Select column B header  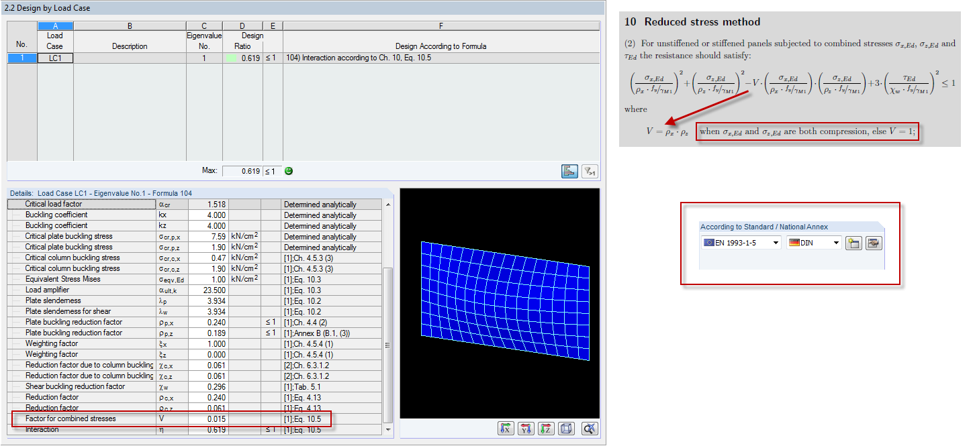coord(130,26)
